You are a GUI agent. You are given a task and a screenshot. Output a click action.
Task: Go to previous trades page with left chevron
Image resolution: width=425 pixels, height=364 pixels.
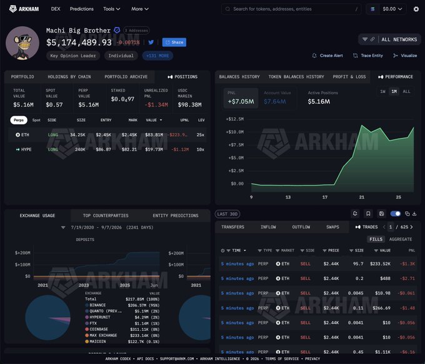384,227
